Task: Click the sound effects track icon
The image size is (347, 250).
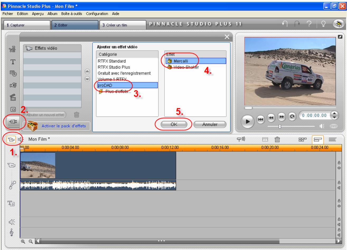Action: point(12,222)
